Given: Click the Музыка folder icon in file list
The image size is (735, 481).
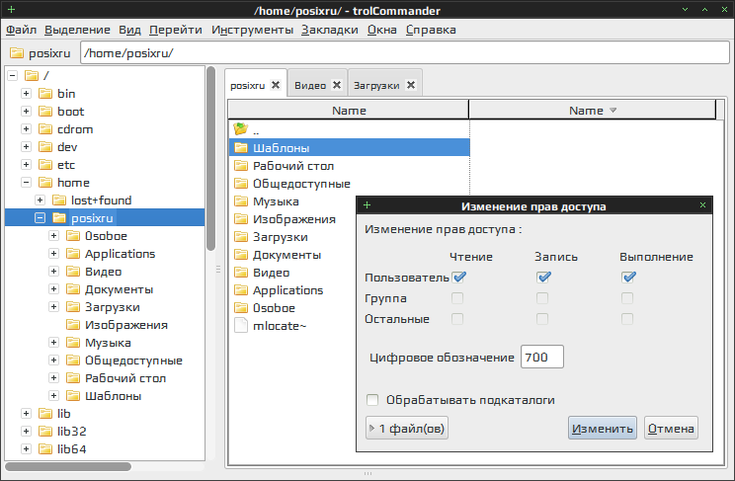Looking at the screenshot, I should coord(241,201).
